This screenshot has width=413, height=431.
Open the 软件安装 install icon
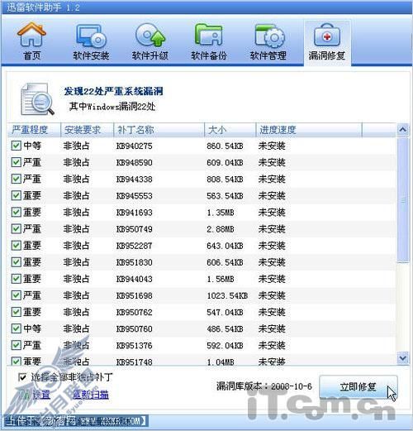(x=91, y=36)
